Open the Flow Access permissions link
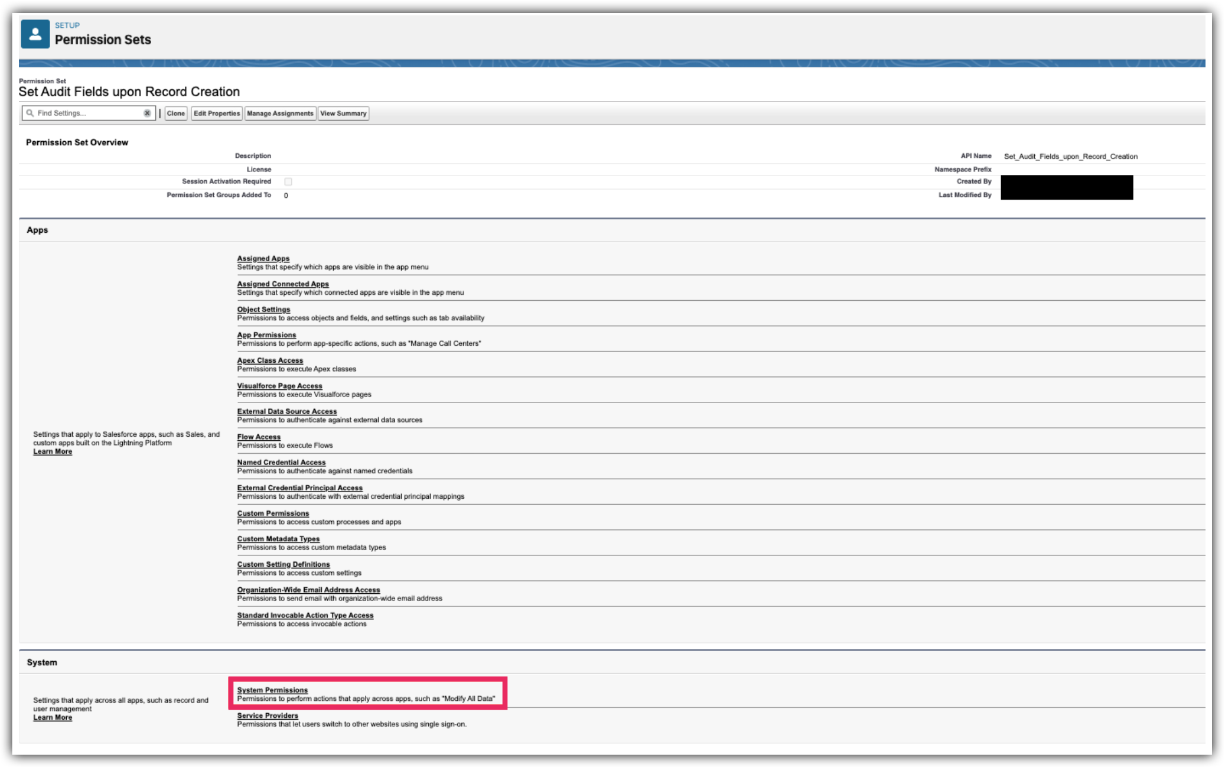 point(259,437)
